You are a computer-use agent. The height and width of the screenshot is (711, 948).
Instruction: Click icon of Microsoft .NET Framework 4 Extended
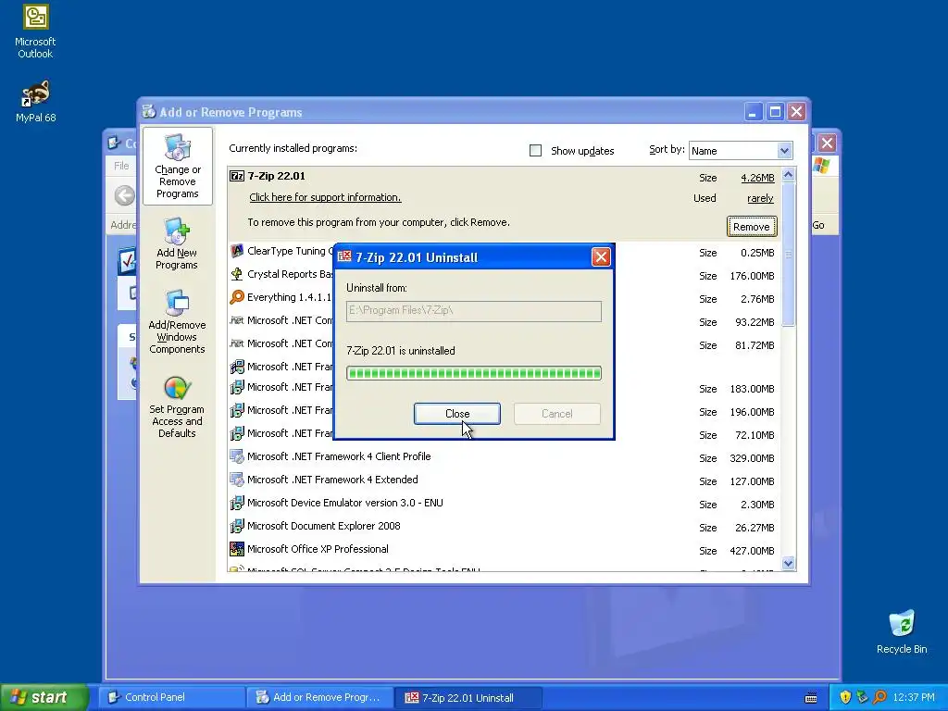point(237,480)
